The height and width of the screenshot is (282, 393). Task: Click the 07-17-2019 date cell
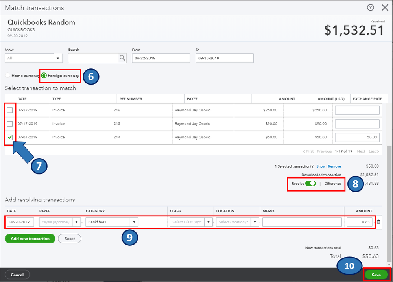[x=28, y=123]
